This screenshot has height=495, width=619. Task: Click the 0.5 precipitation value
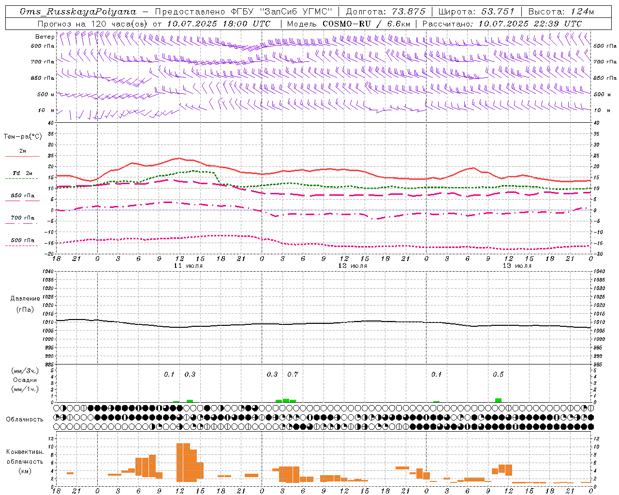pyautogui.click(x=498, y=374)
